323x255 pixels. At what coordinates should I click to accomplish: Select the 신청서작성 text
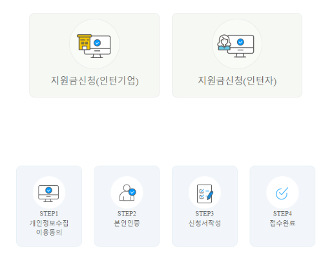tap(205, 223)
